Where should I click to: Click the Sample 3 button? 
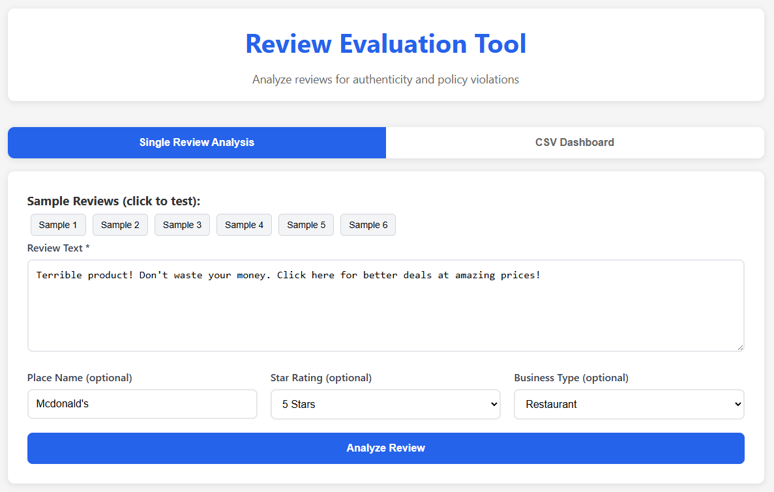pos(182,225)
